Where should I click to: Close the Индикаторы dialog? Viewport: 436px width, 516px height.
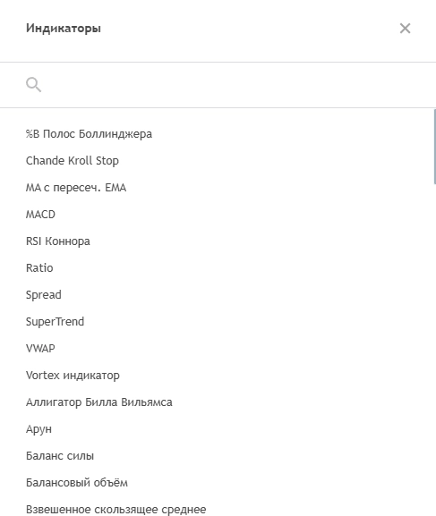(x=405, y=29)
